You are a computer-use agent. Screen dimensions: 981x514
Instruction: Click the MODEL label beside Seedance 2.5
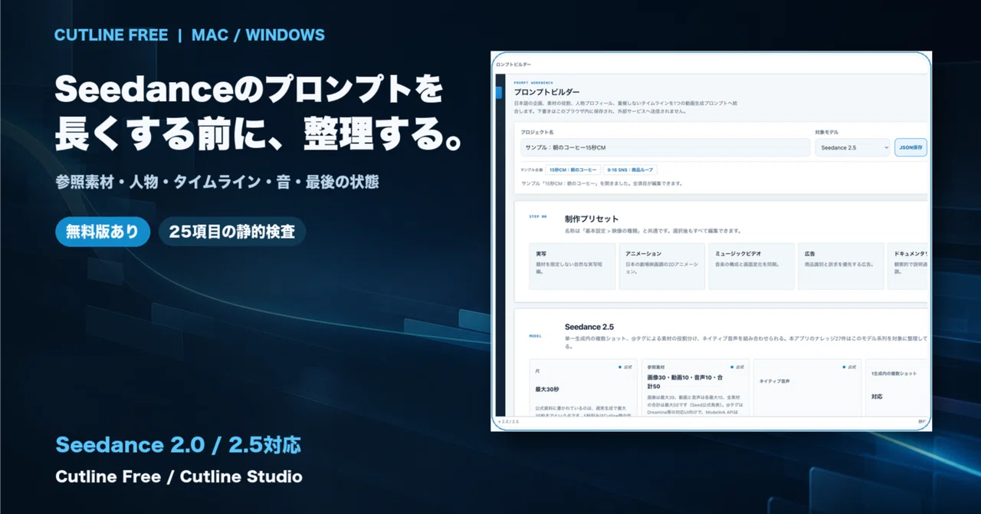pyautogui.click(x=535, y=336)
